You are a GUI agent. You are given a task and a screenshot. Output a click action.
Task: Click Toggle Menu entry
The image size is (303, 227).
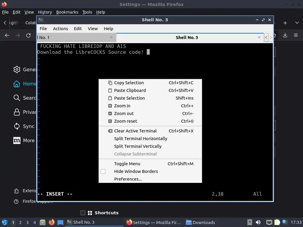pos(150,164)
